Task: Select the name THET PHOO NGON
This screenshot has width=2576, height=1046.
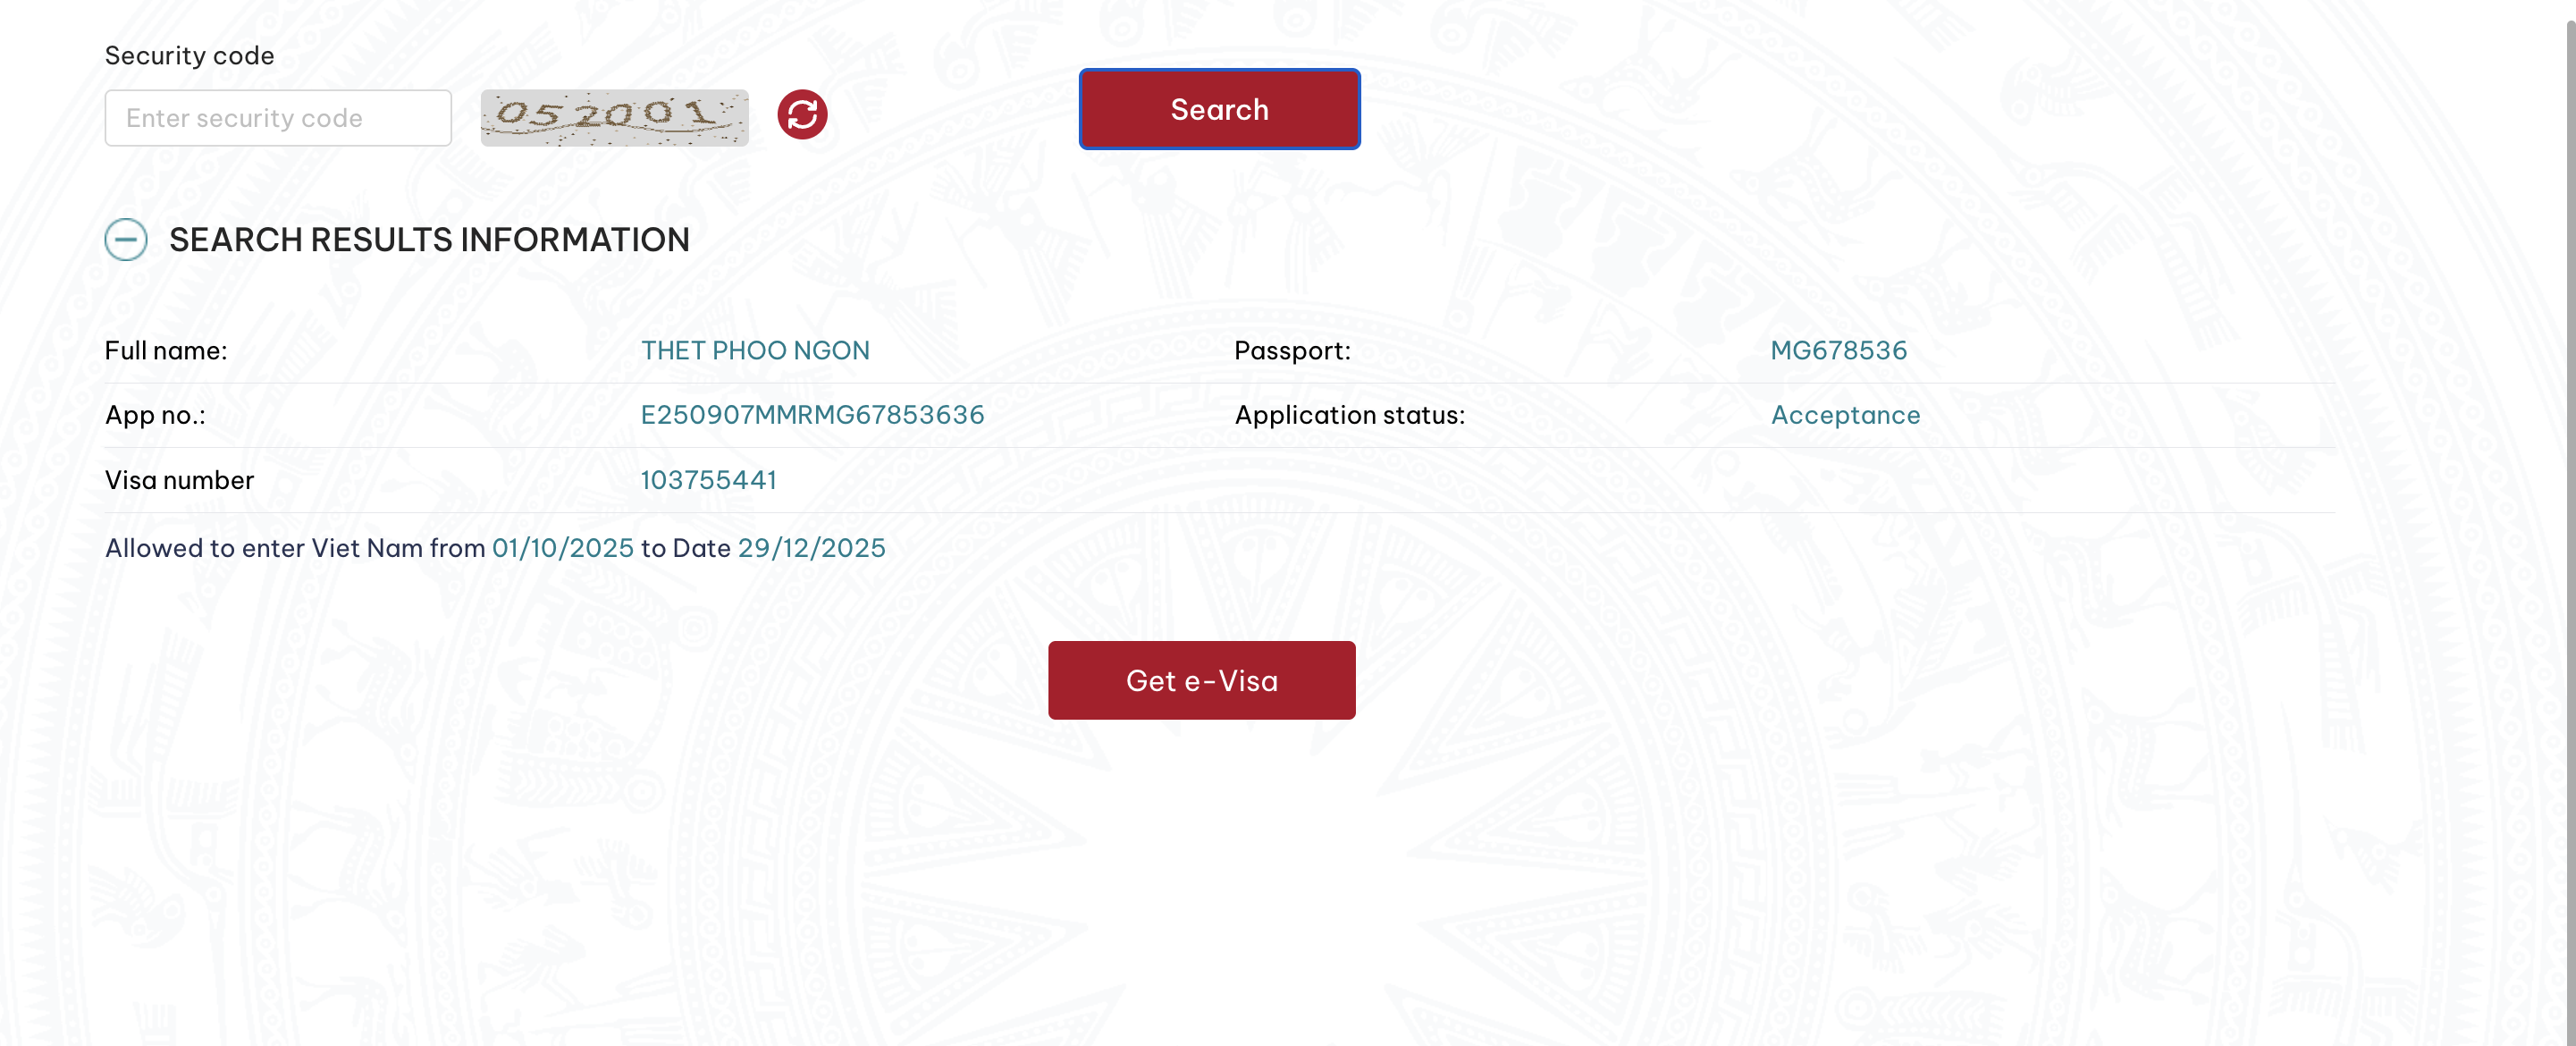Action: (x=755, y=350)
